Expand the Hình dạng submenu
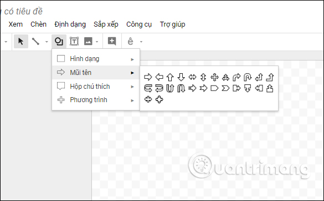The image size is (324, 201). 96,59
